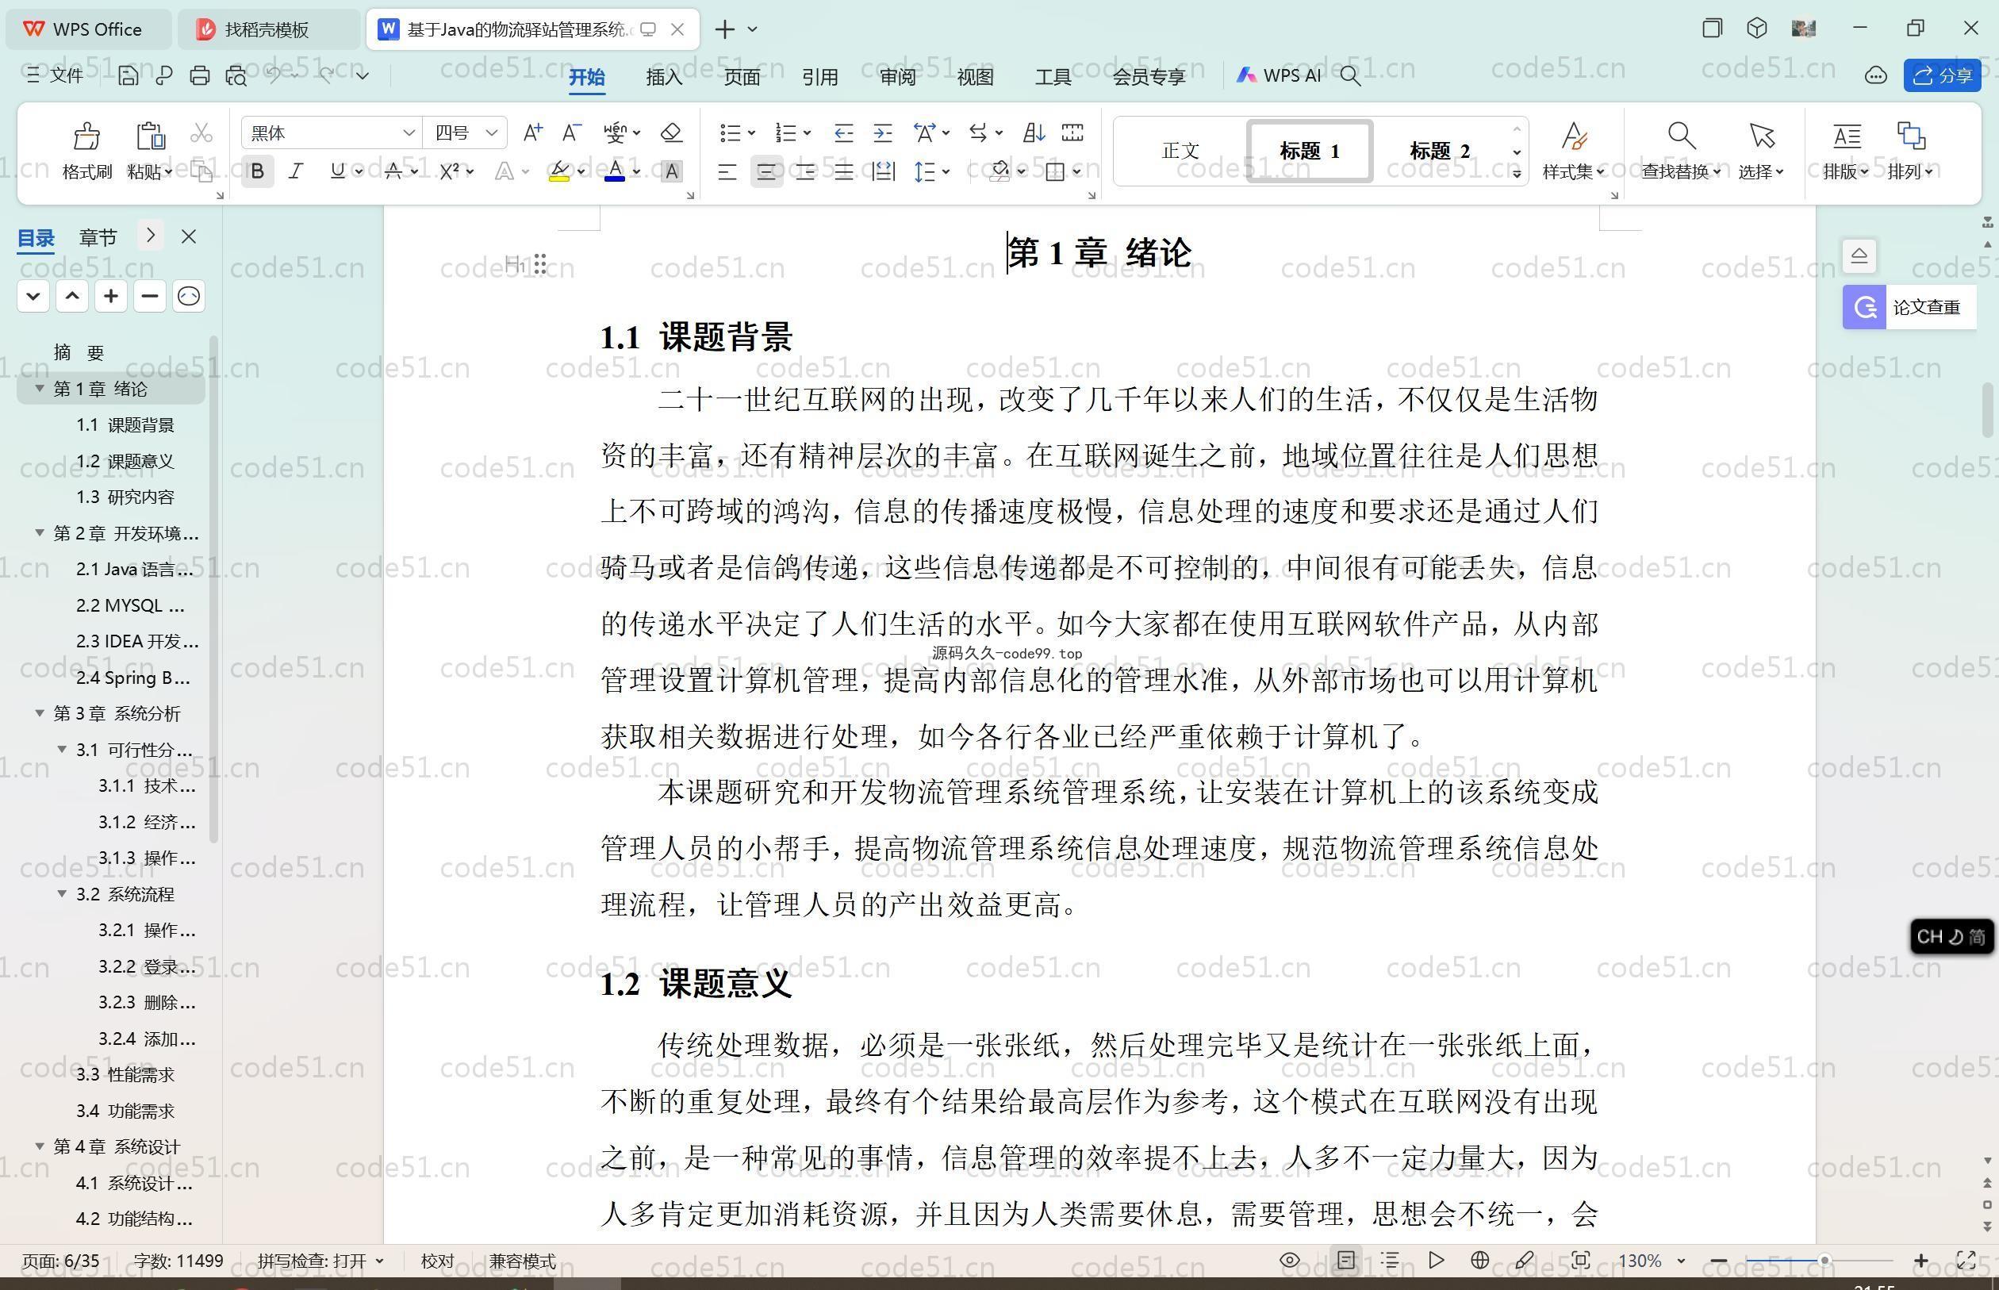Screen dimensions: 1999x1290
Task: Open the File (文件) menu
Action: [x=55, y=75]
